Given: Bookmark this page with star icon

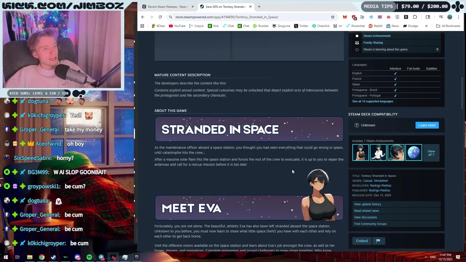Looking at the screenshot, I should tap(332, 17).
